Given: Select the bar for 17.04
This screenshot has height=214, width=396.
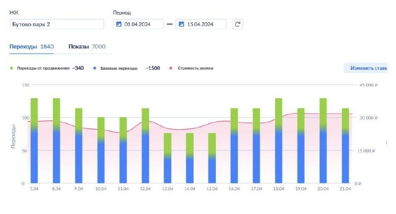Looking at the screenshot, I should (256, 146).
